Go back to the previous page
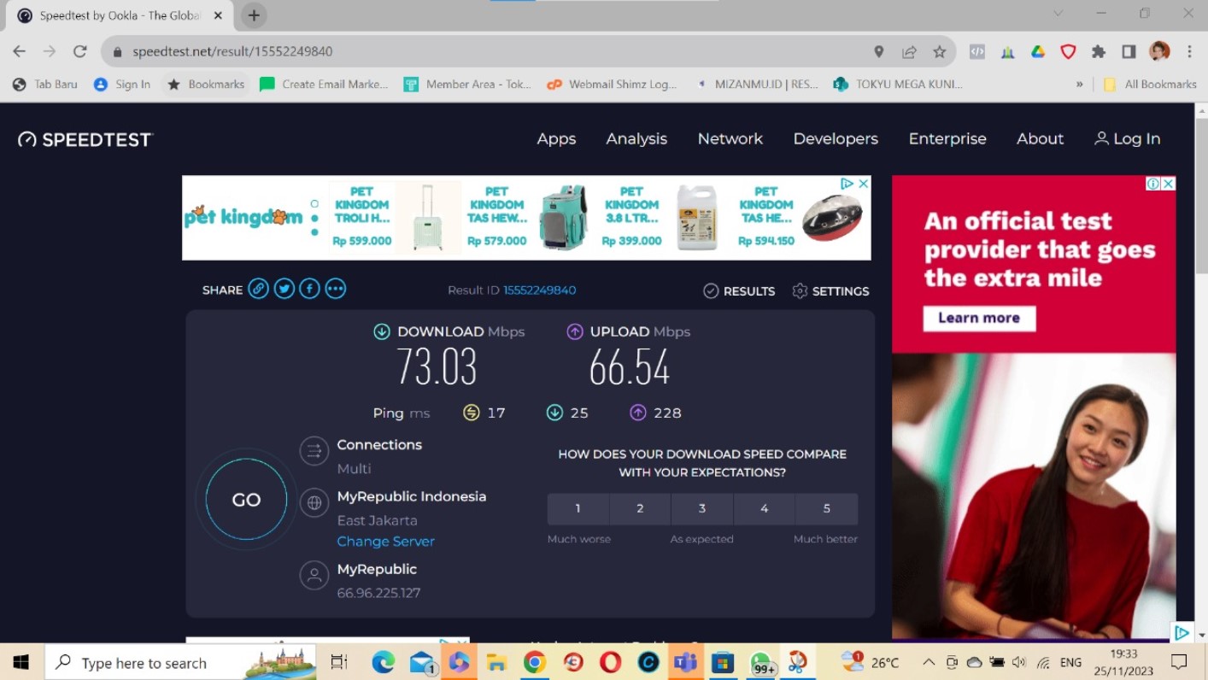The height and width of the screenshot is (680, 1208). pos(20,51)
